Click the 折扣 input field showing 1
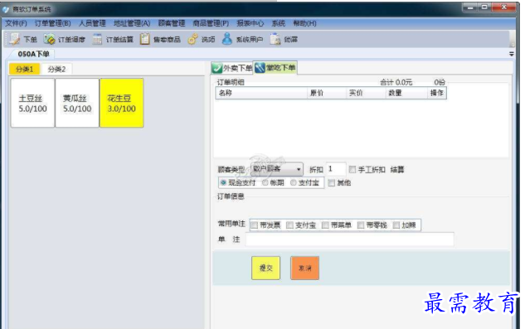This screenshot has width=525, height=329. point(336,169)
